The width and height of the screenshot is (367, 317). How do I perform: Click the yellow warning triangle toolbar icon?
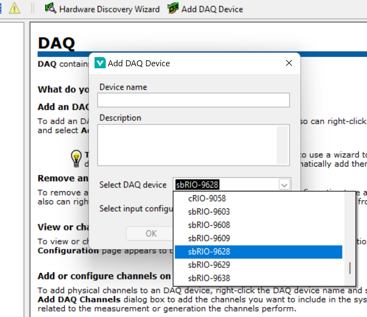14,8
